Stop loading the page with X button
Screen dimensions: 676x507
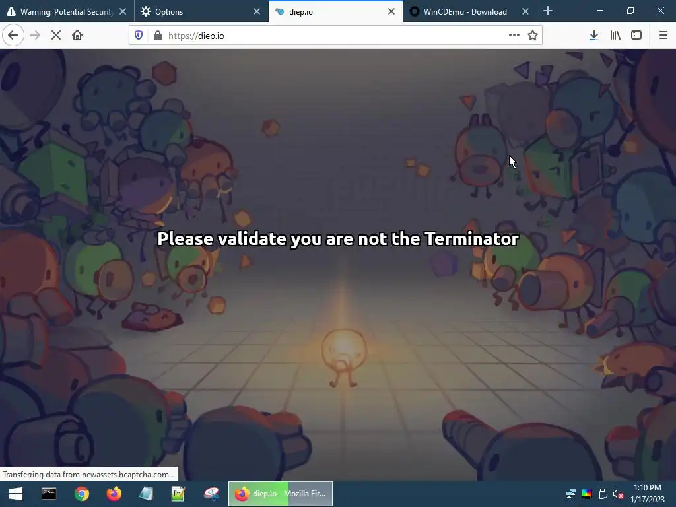coord(56,36)
